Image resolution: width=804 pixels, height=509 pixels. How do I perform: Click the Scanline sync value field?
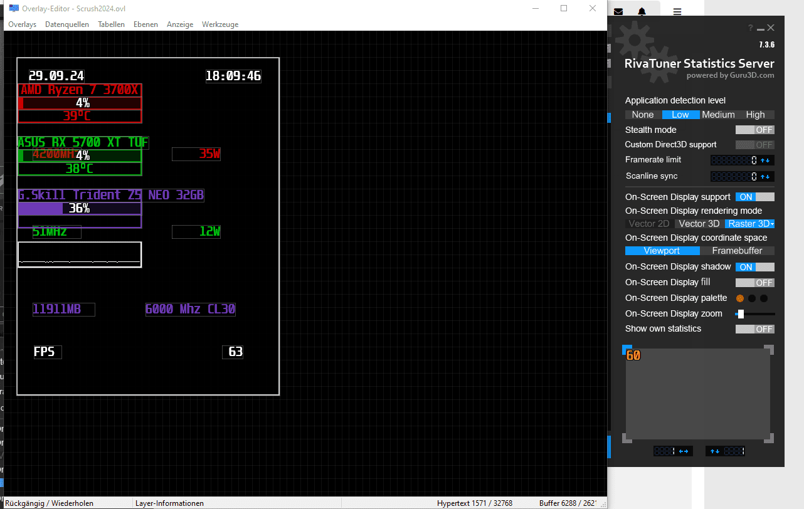click(734, 177)
